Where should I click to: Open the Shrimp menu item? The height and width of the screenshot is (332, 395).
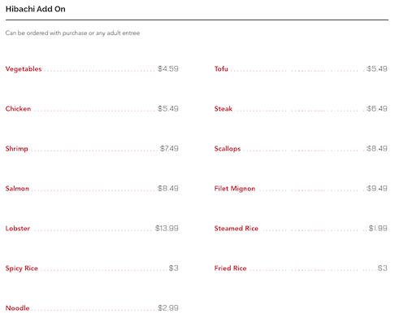click(x=17, y=149)
